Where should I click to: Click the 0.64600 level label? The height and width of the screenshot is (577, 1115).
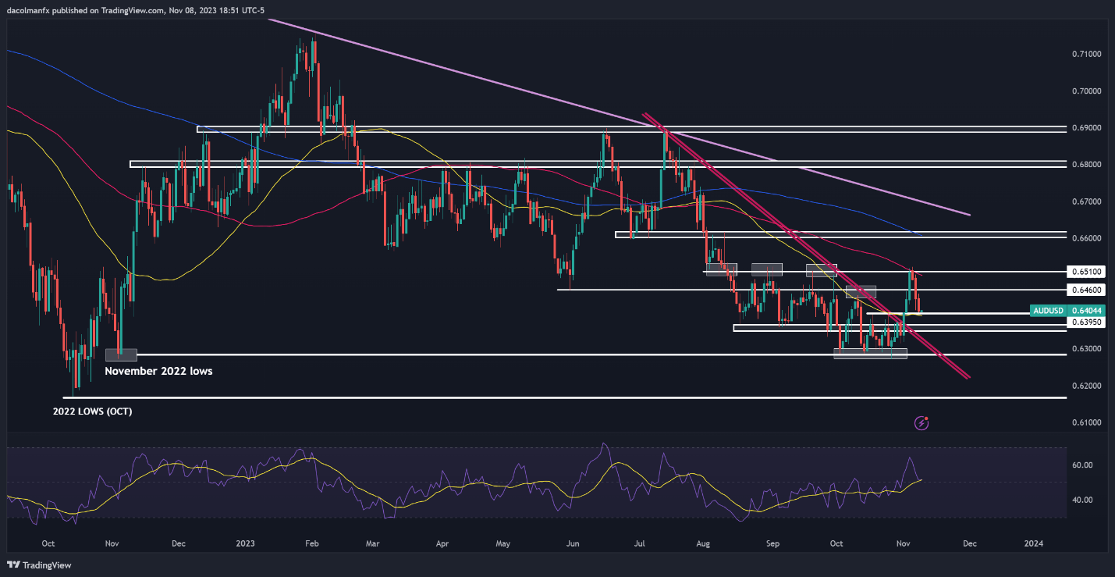1085,290
